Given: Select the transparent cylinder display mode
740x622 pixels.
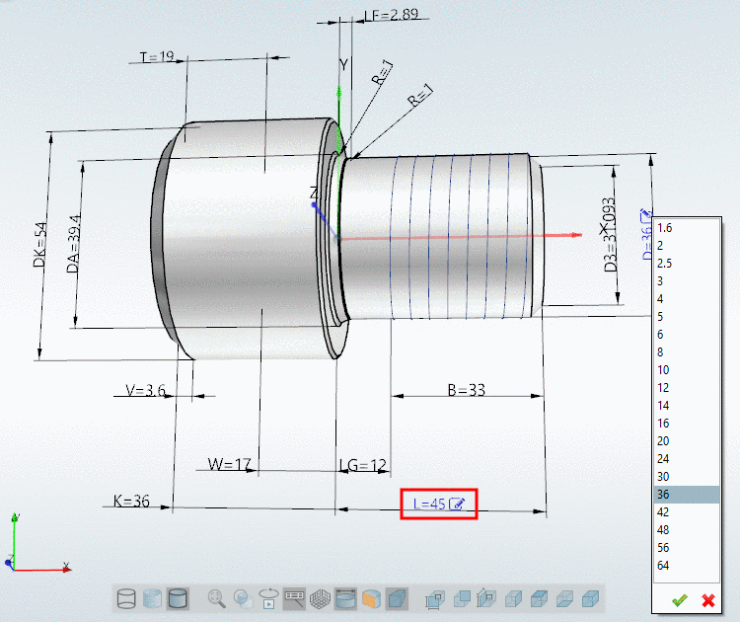Looking at the screenshot, I should coord(152,599).
